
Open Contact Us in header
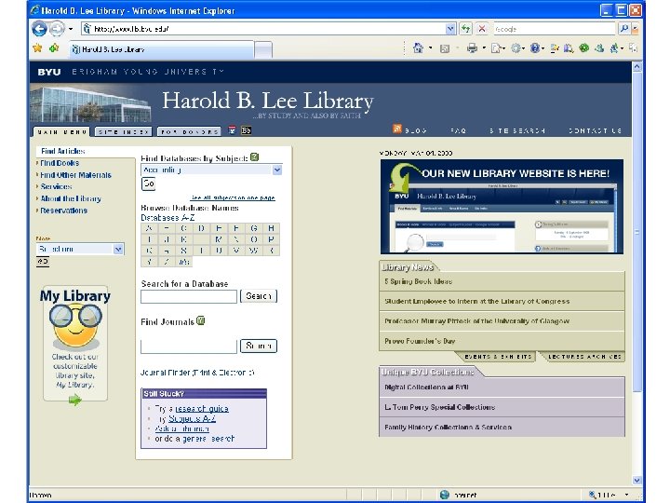(595, 131)
